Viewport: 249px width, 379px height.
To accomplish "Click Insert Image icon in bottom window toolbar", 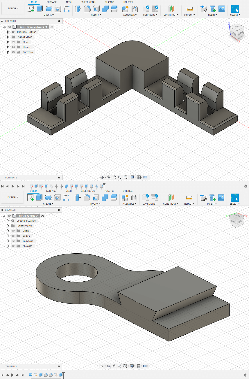I will (221, 198).
